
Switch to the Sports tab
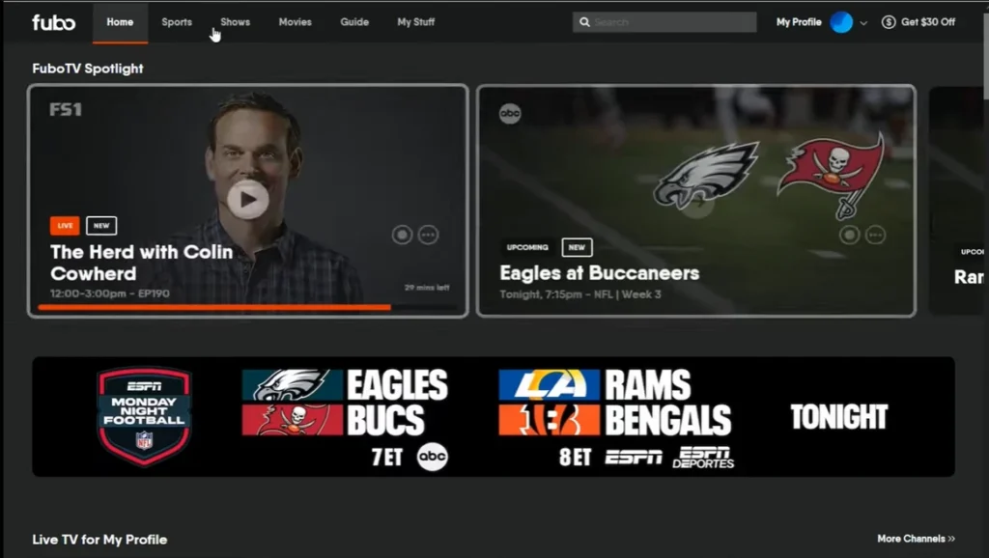tap(177, 22)
